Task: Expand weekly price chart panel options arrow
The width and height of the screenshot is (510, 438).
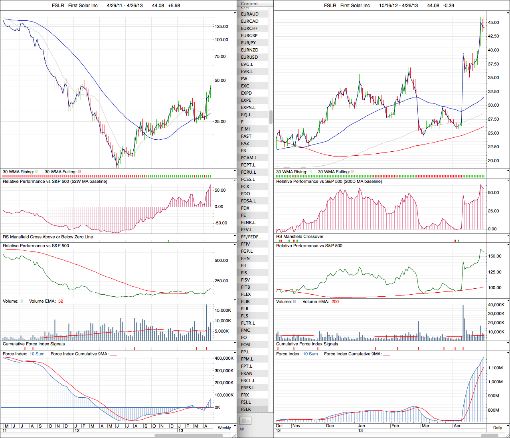Action: (x=235, y=13)
